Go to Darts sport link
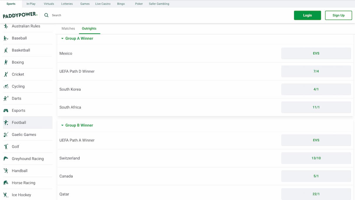The height and width of the screenshot is (200, 355). pyautogui.click(x=28, y=98)
